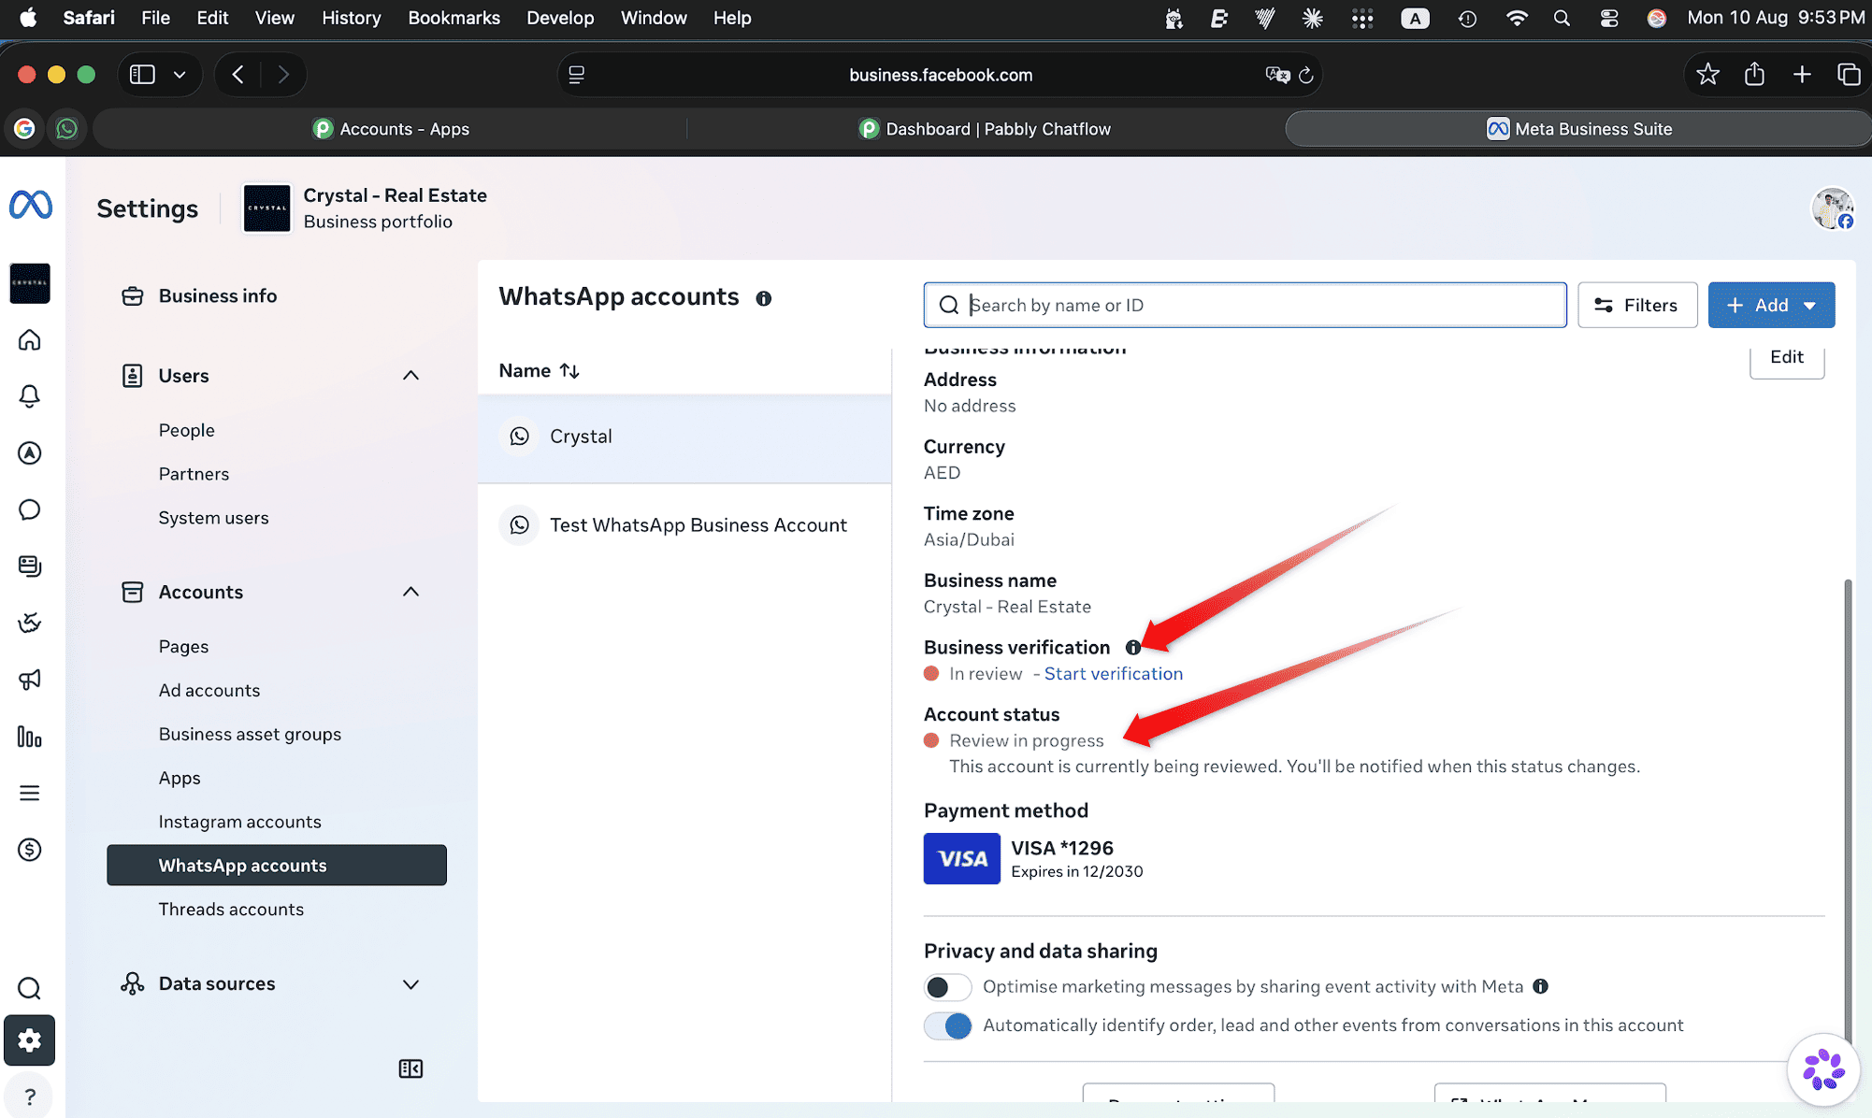
Task: Open the dollar Billing icon
Action: click(x=30, y=850)
